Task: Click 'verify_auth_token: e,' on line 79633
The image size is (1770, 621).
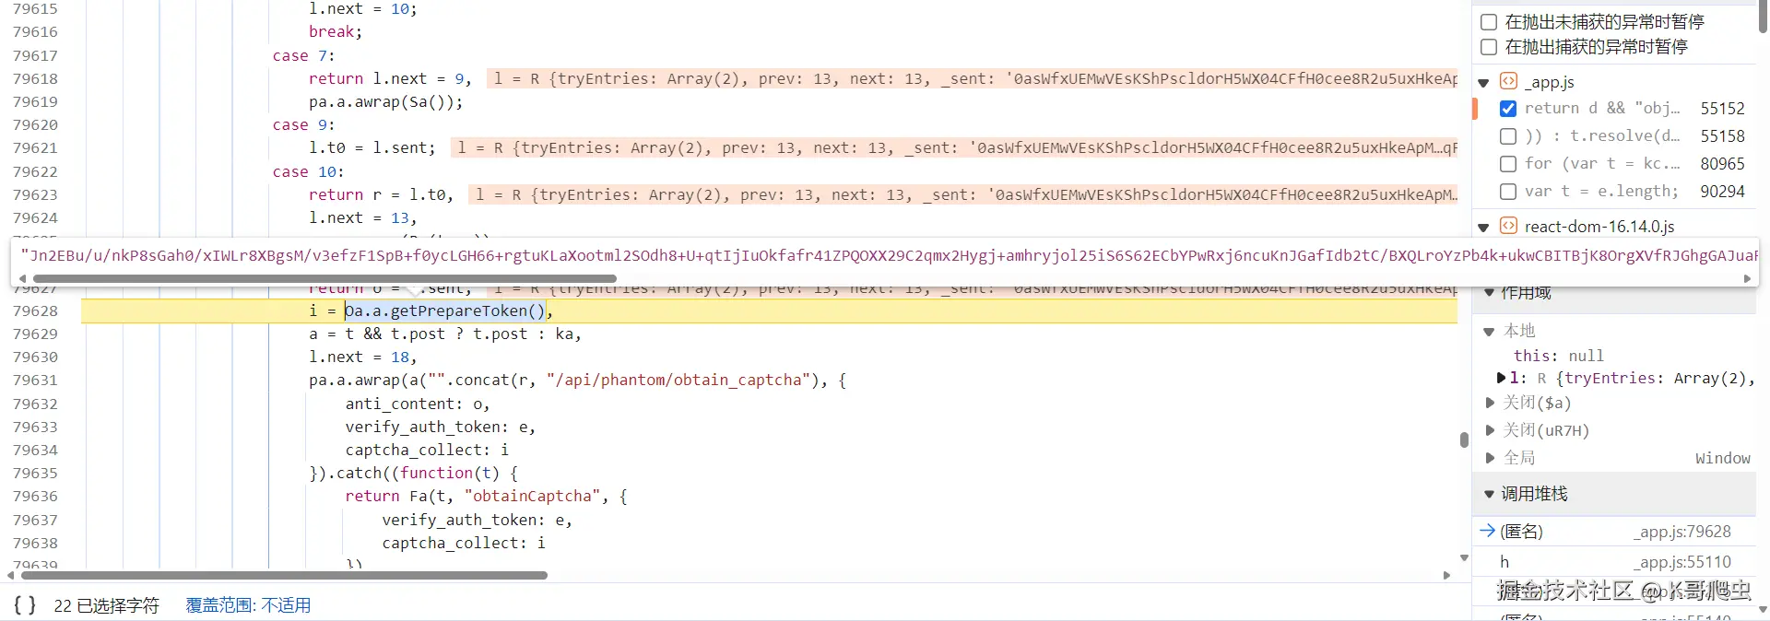Action: (441, 428)
